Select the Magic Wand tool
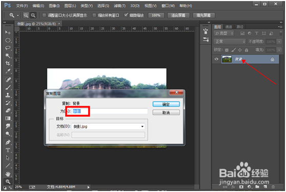The width and height of the screenshot is (286, 192). pos(8,55)
